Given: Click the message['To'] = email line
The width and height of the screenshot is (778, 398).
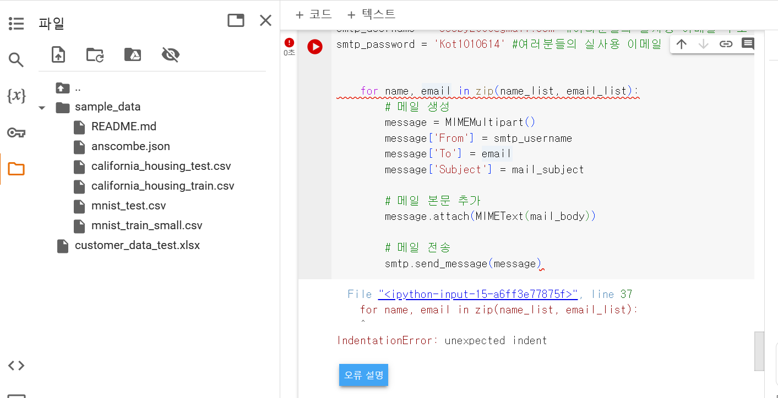Looking at the screenshot, I should click(448, 153).
